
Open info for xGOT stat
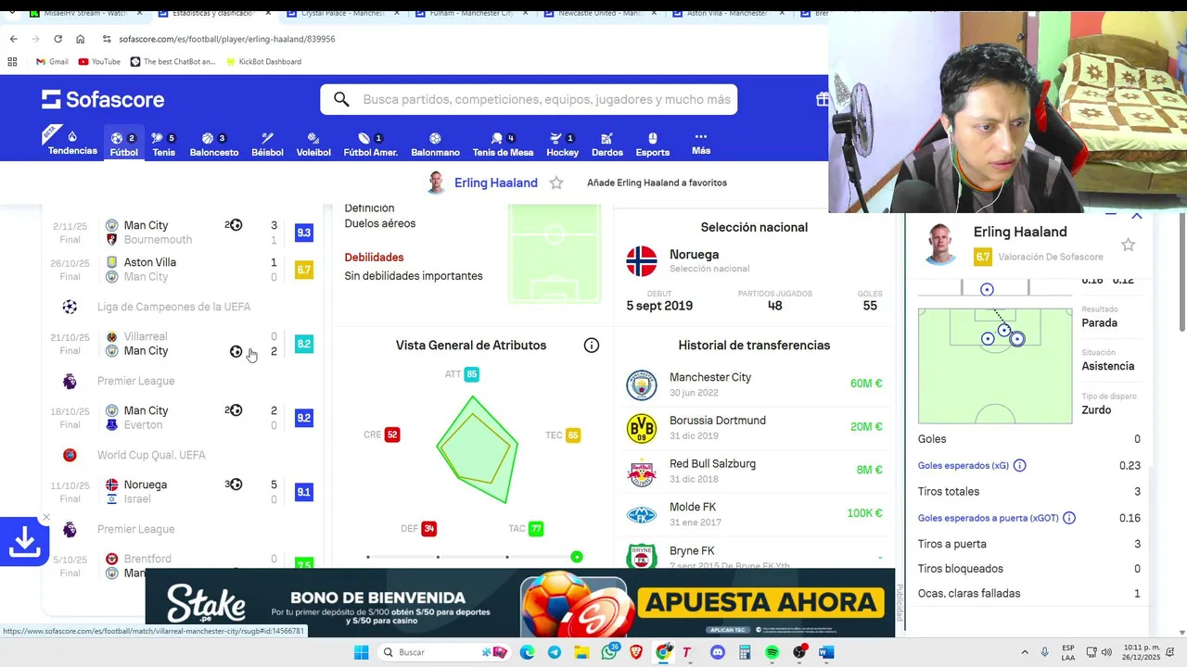click(1069, 518)
